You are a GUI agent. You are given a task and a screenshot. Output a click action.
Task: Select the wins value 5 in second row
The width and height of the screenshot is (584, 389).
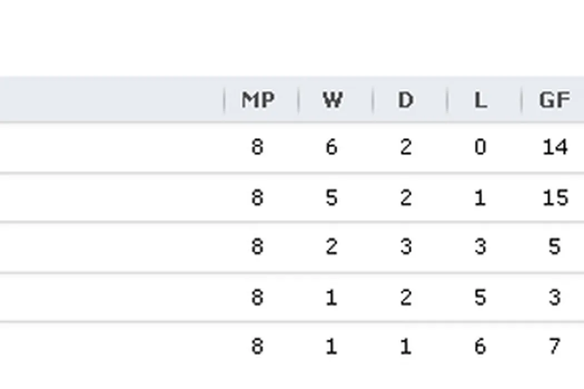[x=331, y=197]
